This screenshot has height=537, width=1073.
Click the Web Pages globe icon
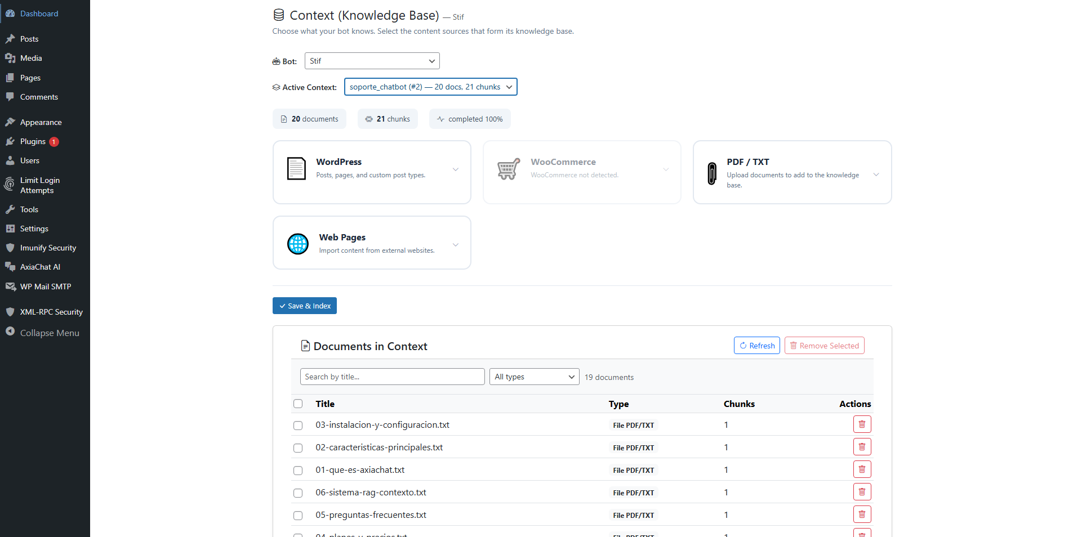tap(298, 244)
